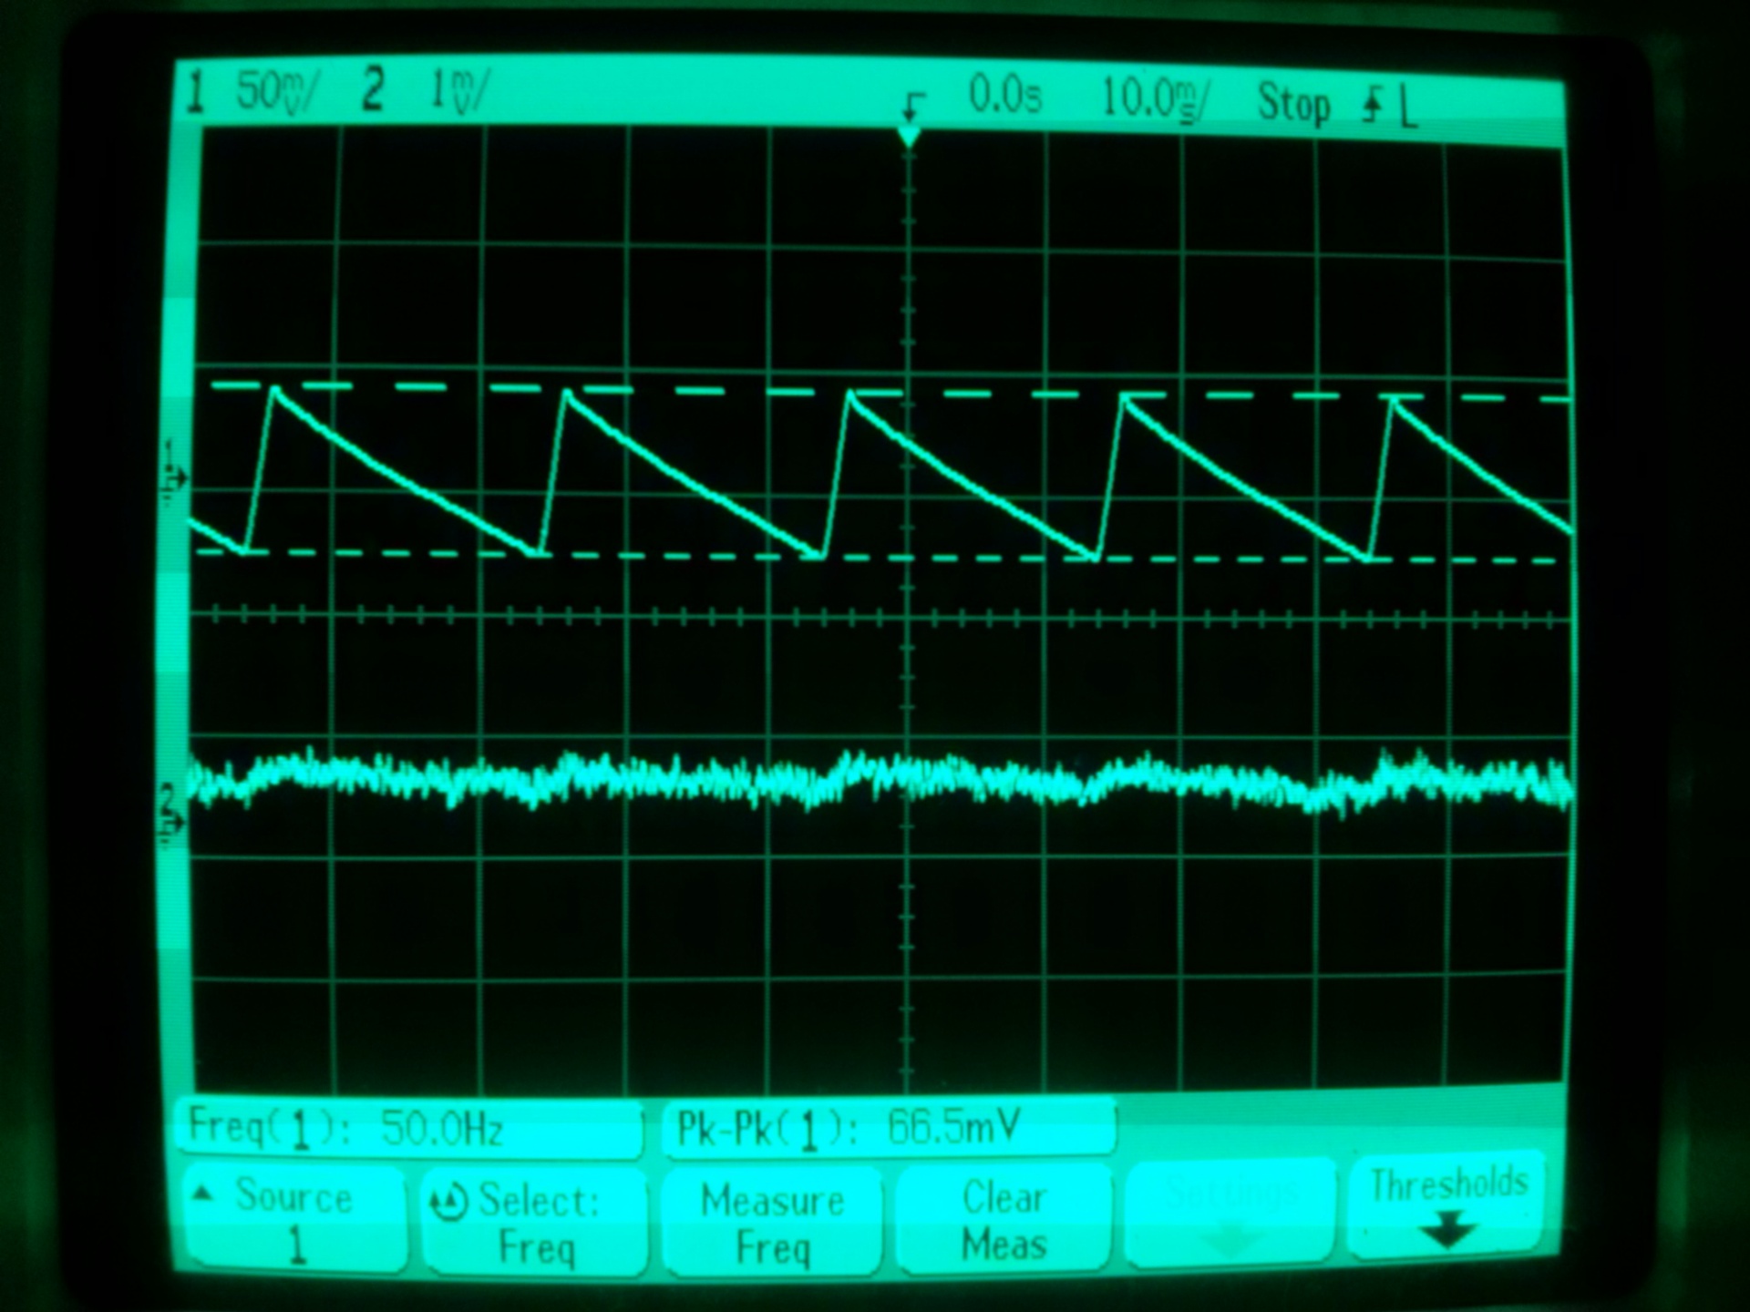
Task: Click up arrow next to Source
Action: pos(204,1193)
